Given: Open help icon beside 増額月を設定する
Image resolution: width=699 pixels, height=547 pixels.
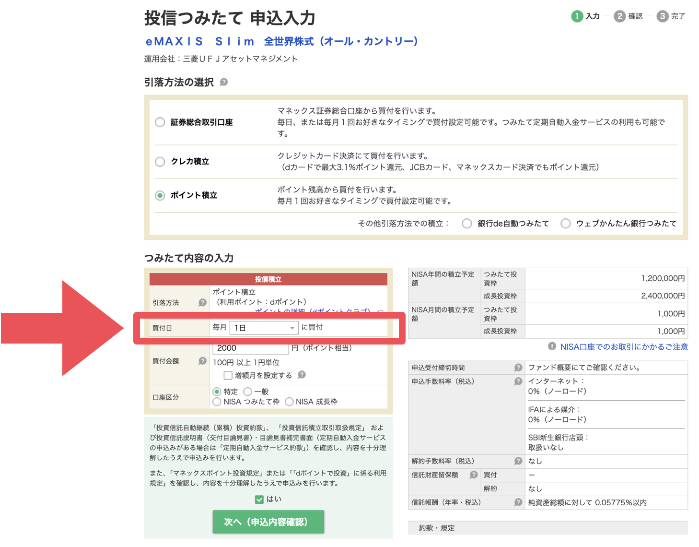Looking at the screenshot, I should click(x=302, y=375).
